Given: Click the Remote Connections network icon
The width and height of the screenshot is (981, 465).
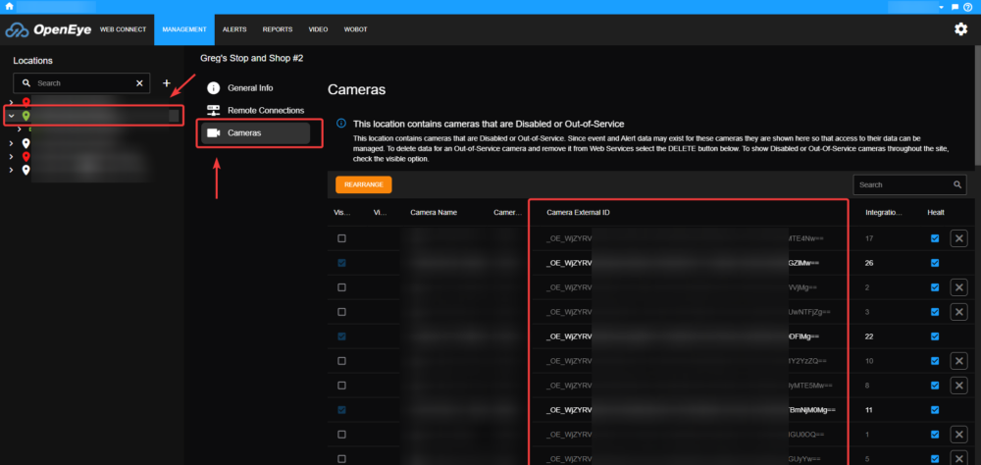Looking at the screenshot, I should coord(213,110).
